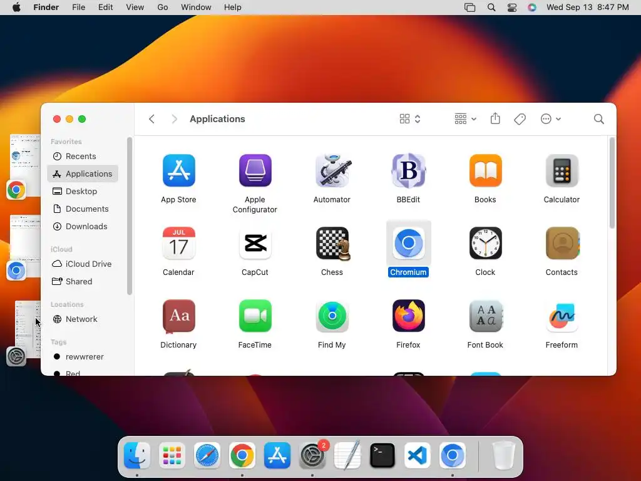Open Recents in the sidebar
Image resolution: width=641 pixels, height=481 pixels.
point(83,156)
